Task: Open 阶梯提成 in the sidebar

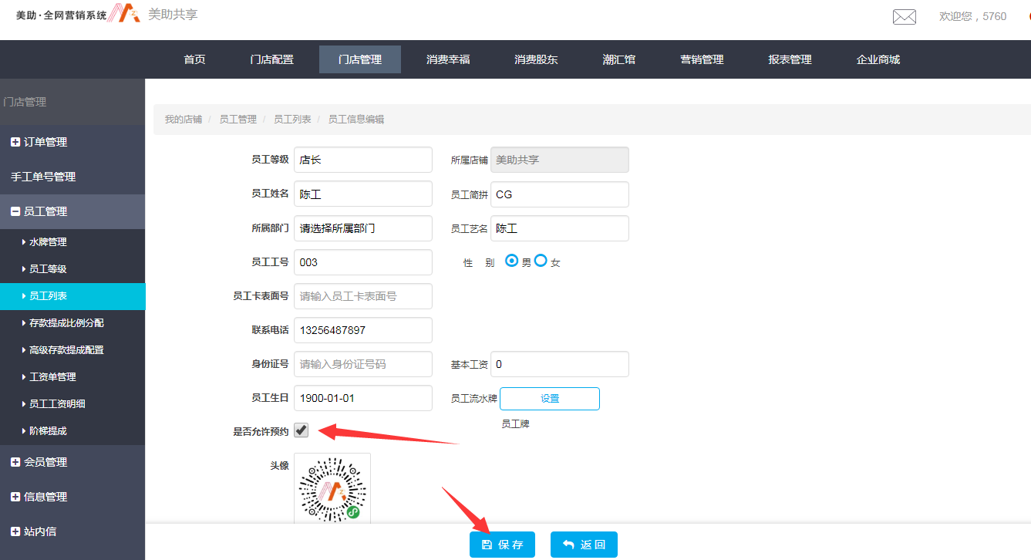Action: pos(72,431)
